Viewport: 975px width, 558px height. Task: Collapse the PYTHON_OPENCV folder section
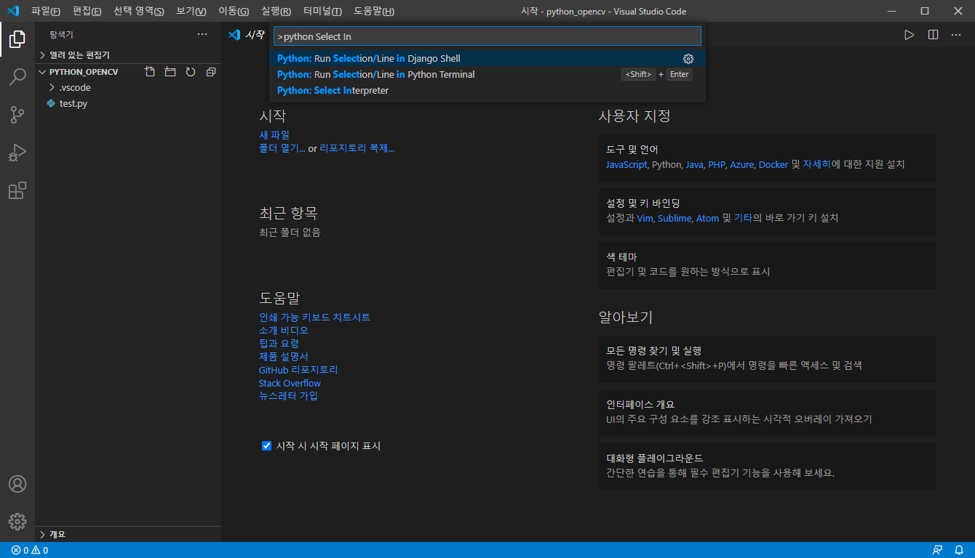84,72
